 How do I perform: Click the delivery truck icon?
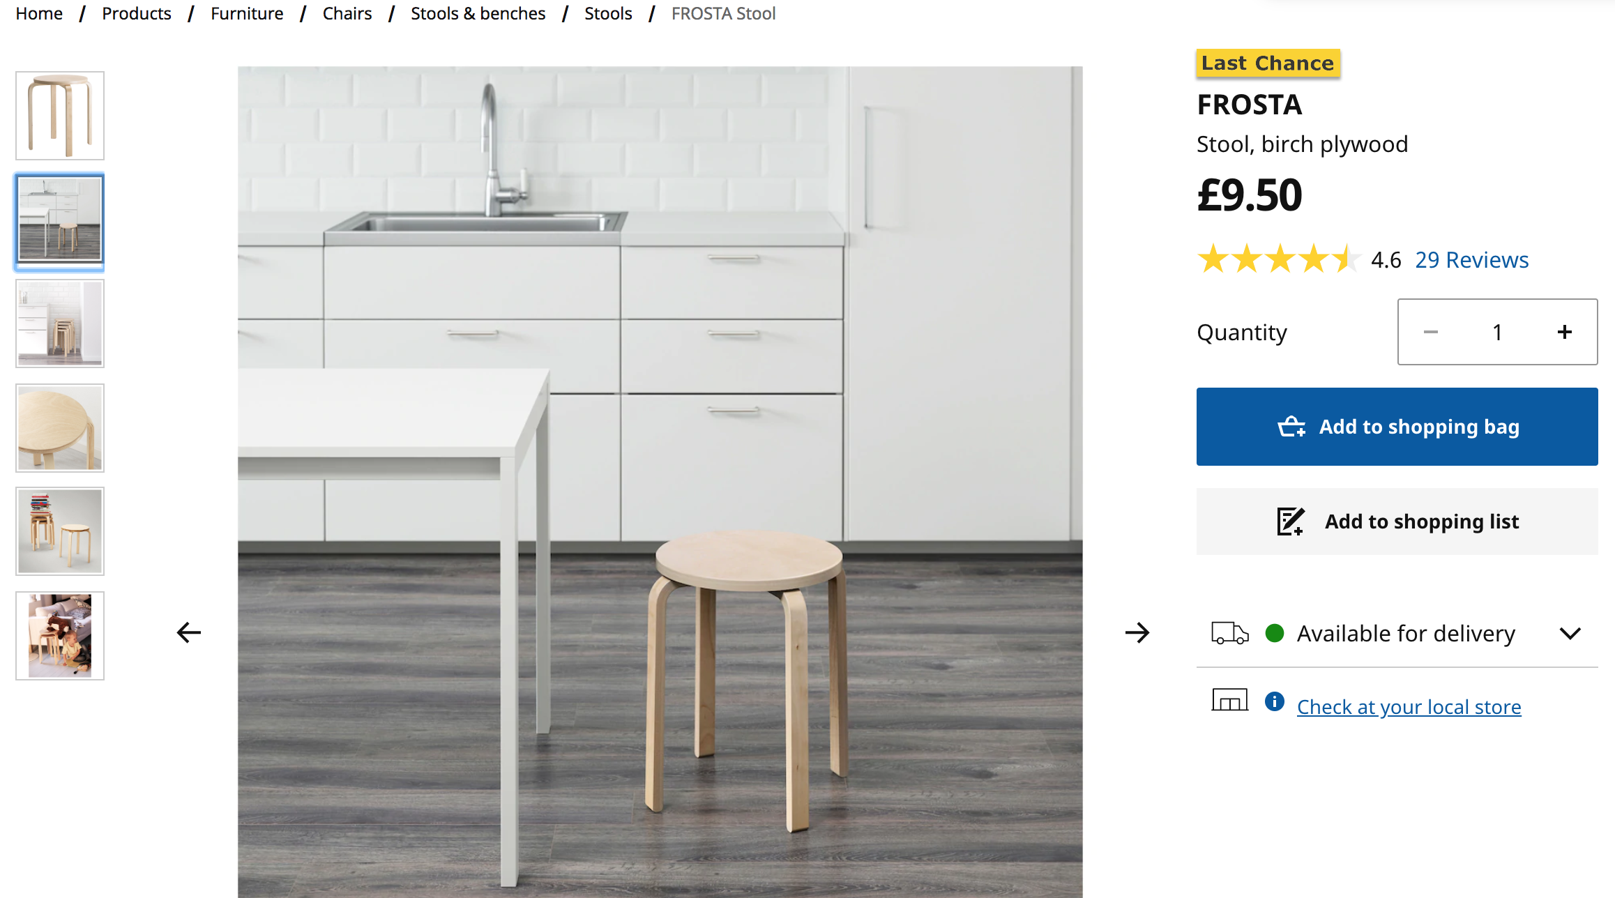tap(1229, 633)
